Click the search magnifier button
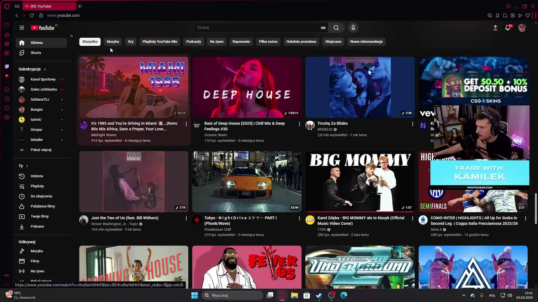This screenshot has width=538, height=302. pos(336,28)
